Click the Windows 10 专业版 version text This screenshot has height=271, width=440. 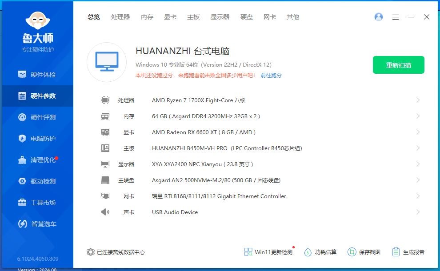point(204,65)
